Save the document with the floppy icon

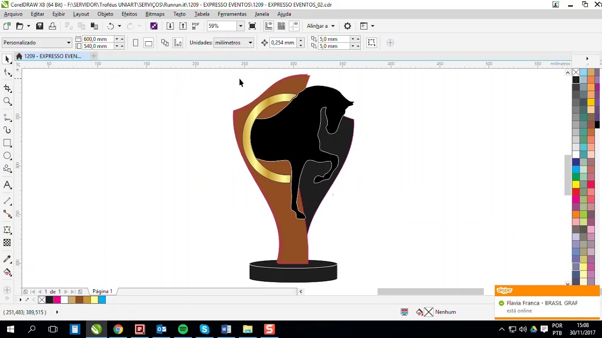[40, 26]
